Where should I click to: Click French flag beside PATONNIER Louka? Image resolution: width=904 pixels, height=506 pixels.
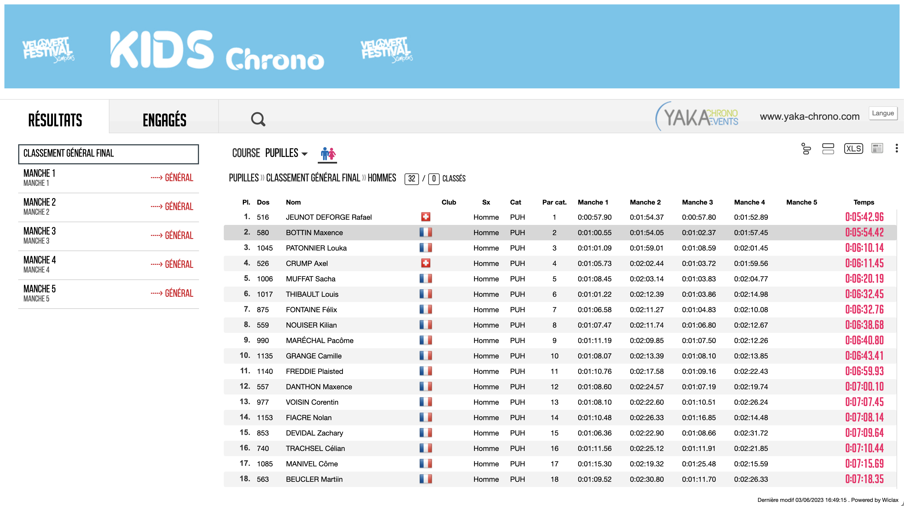click(425, 248)
